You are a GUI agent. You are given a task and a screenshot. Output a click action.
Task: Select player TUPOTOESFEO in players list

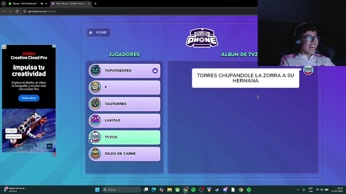[124, 71]
